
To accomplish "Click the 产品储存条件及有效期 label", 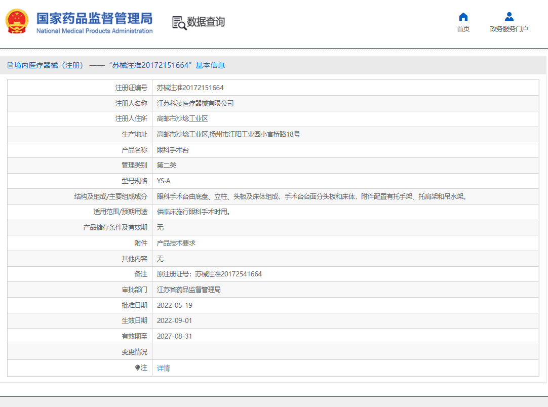I will (x=115, y=227).
